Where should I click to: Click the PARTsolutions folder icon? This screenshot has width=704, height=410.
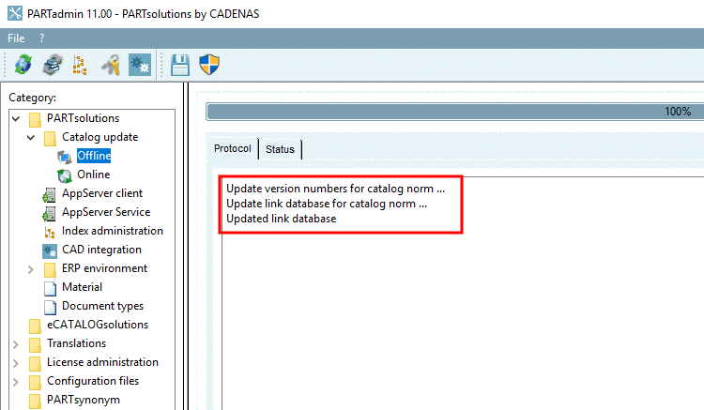(35, 119)
